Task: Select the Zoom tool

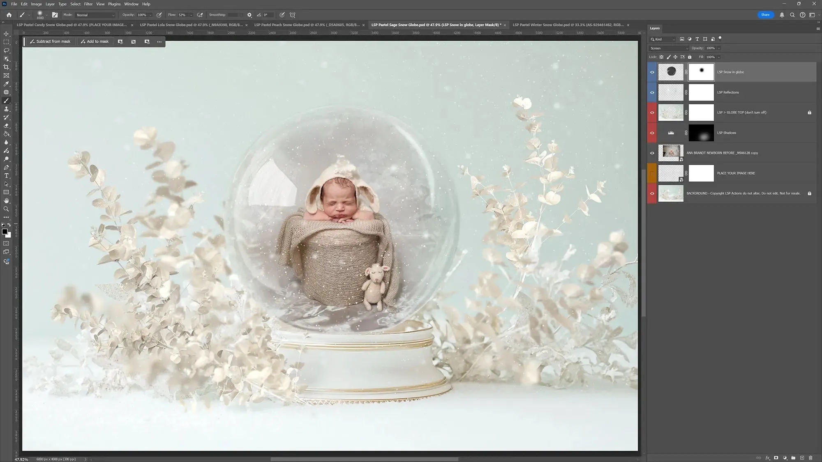Action: pos(6,209)
